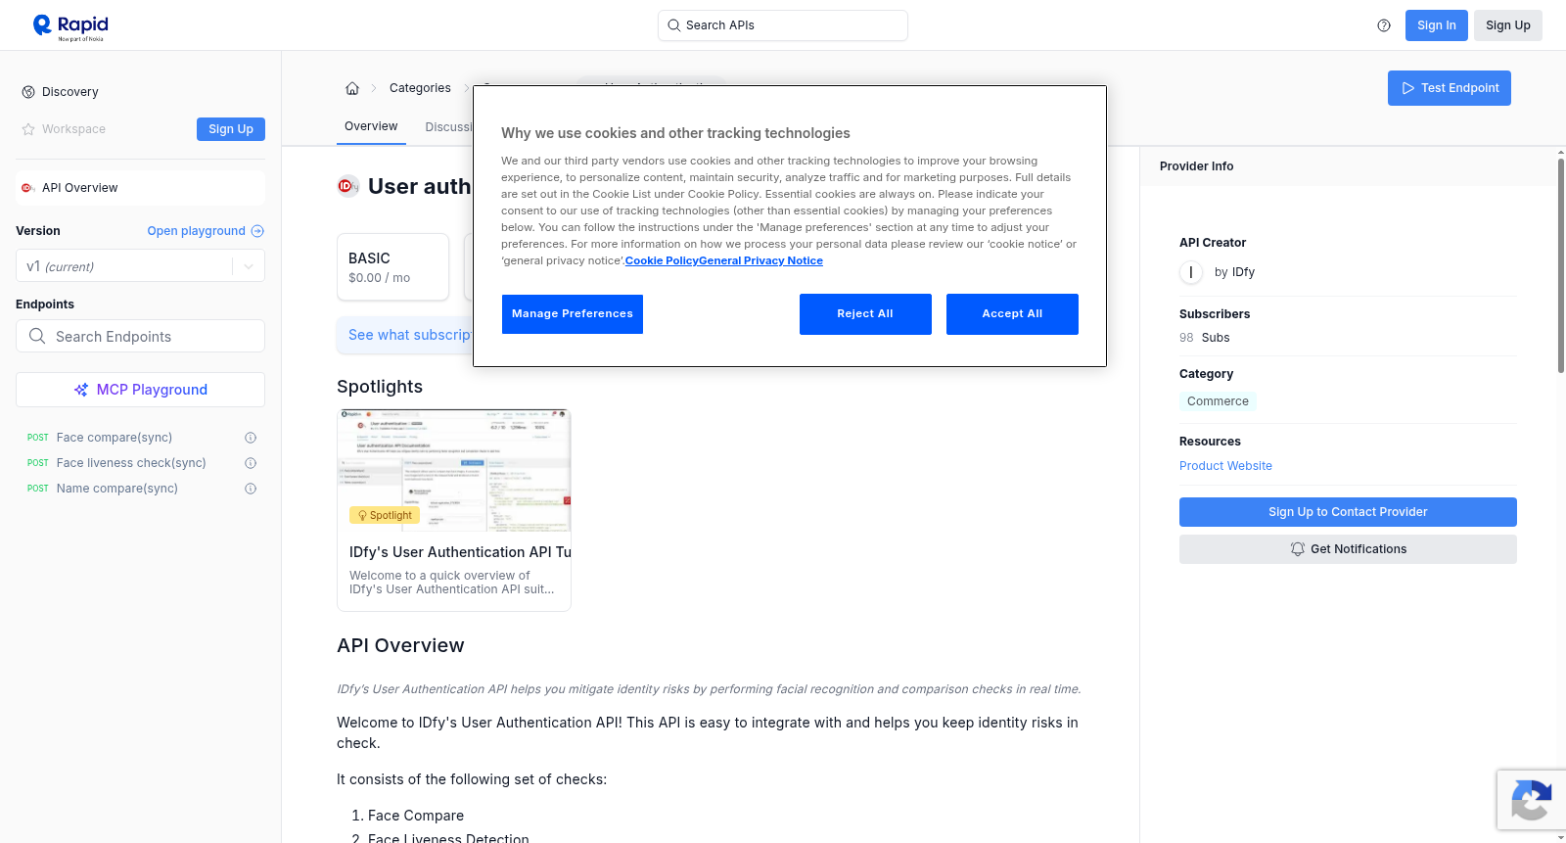Click Sign Up to Contact Provider
The image size is (1566, 843).
(1348, 512)
